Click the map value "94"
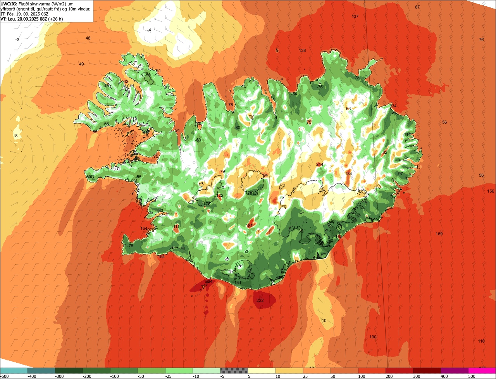 coord(265,176)
